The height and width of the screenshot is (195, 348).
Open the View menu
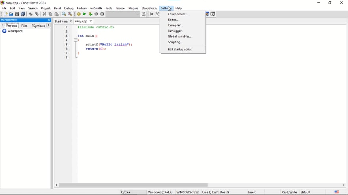tap(21, 8)
